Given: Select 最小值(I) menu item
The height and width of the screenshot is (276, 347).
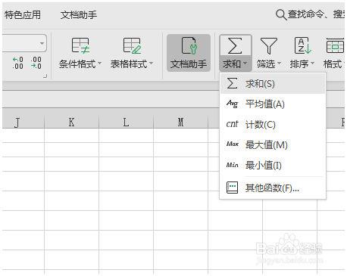Looking at the screenshot, I should point(273,166).
